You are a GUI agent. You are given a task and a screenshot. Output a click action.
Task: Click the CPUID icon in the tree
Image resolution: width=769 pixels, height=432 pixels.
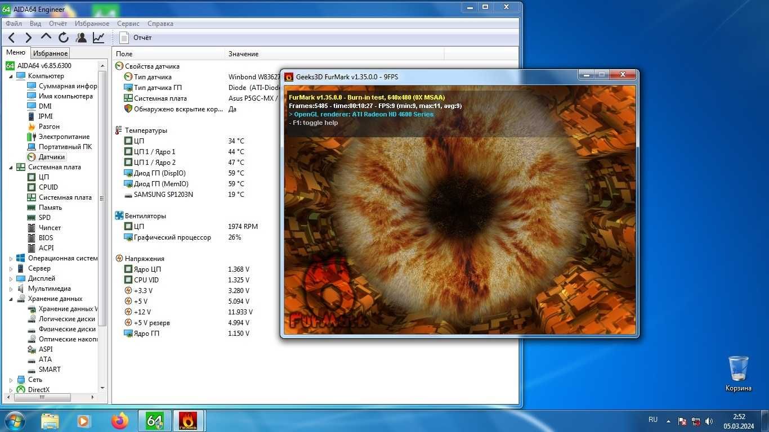pos(32,187)
